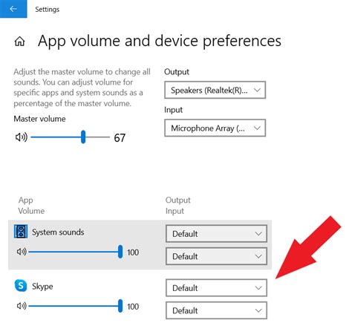Click master volume track right of handle
The width and height of the screenshot is (352, 323).
coord(97,137)
